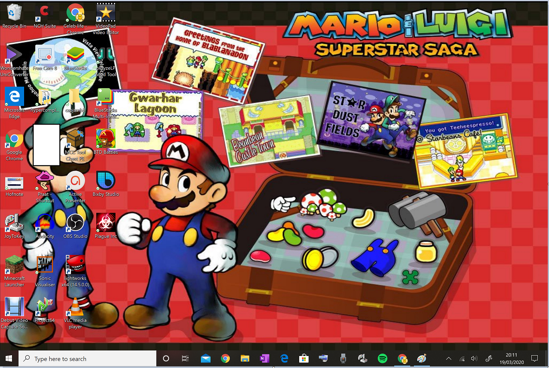549x368 pixels.
Task: Open the Action Center notifications
Action: pos(534,359)
